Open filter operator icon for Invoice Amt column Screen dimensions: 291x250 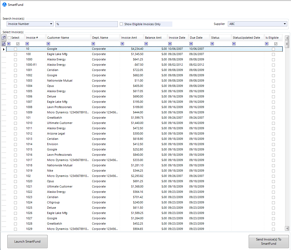[122, 44]
